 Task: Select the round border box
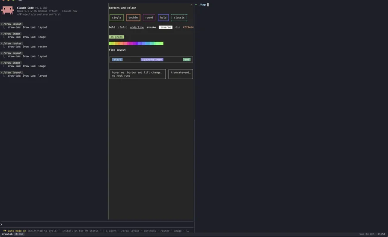click(x=149, y=18)
